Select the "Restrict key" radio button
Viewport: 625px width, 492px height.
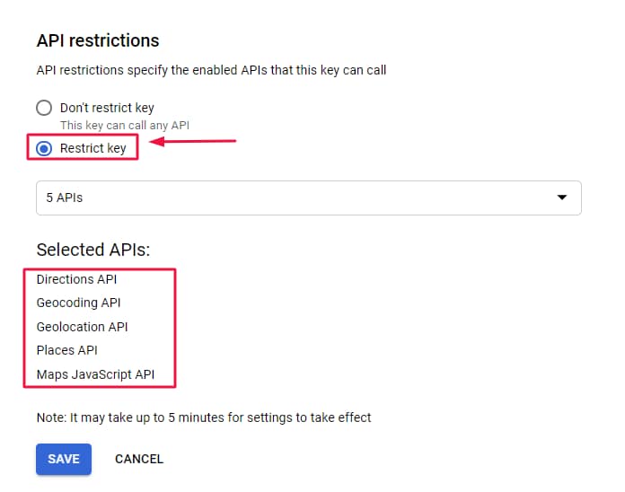click(x=44, y=148)
